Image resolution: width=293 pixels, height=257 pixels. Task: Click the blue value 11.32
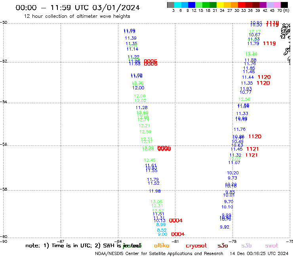click(236, 155)
